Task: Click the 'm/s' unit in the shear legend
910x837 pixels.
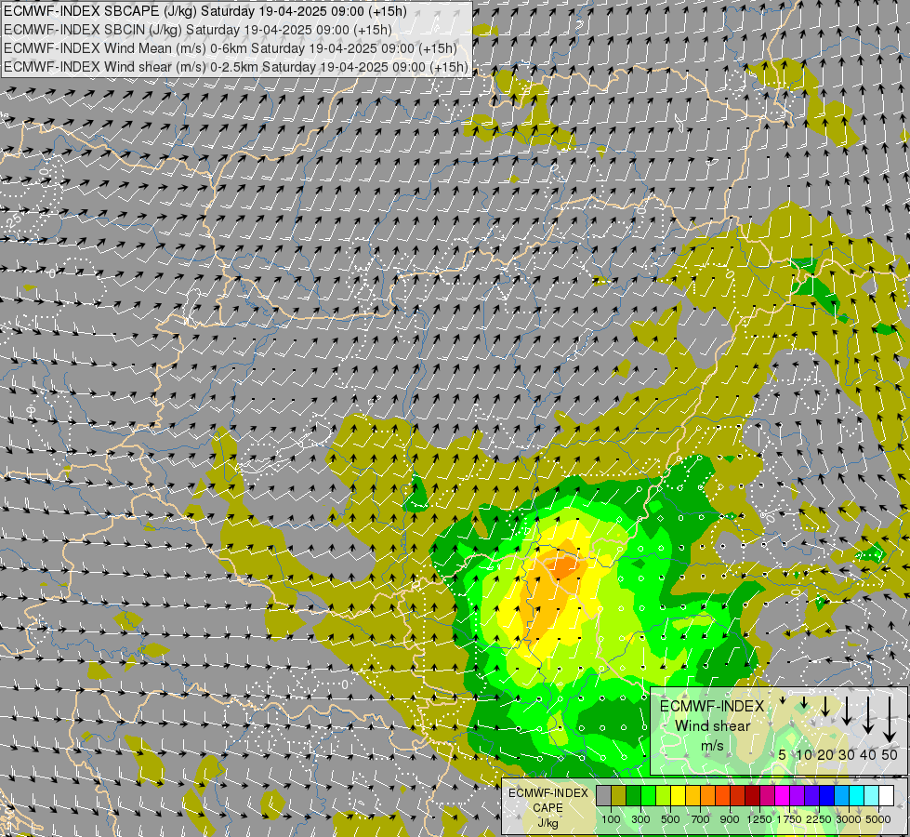Action: (712, 745)
